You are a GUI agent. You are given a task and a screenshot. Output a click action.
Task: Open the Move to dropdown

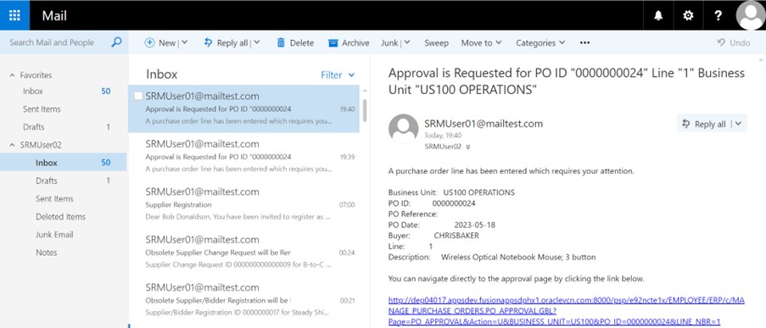481,43
